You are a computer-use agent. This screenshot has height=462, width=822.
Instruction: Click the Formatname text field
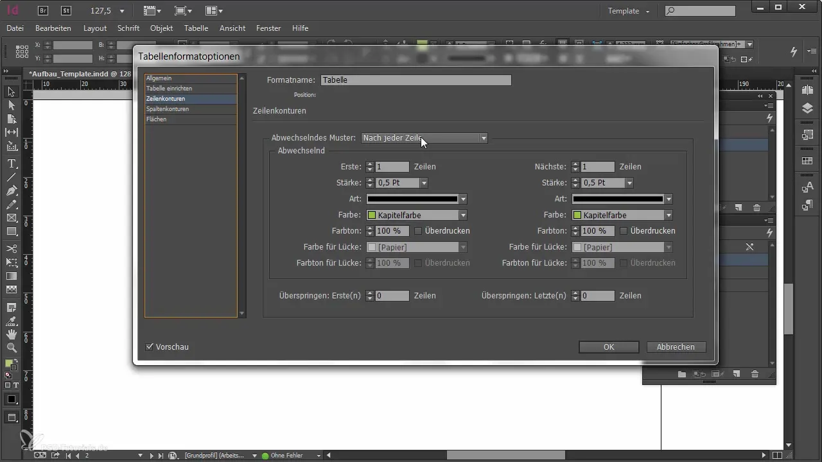(416, 80)
